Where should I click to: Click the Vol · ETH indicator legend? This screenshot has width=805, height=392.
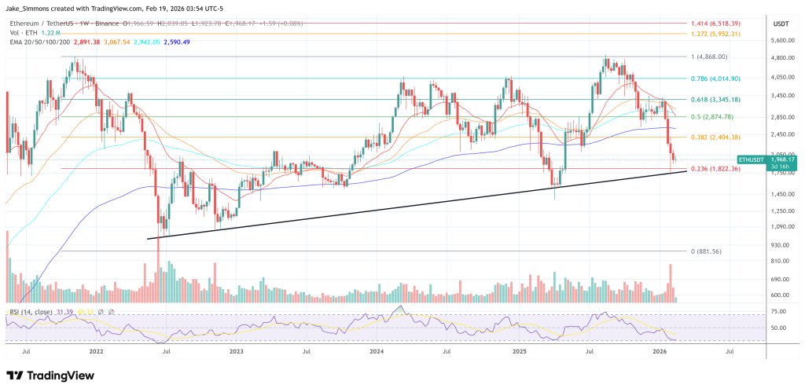(21, 33)
